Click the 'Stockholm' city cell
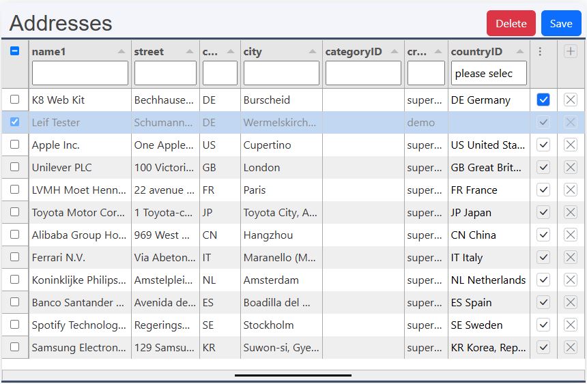 (x=281, y=325)
